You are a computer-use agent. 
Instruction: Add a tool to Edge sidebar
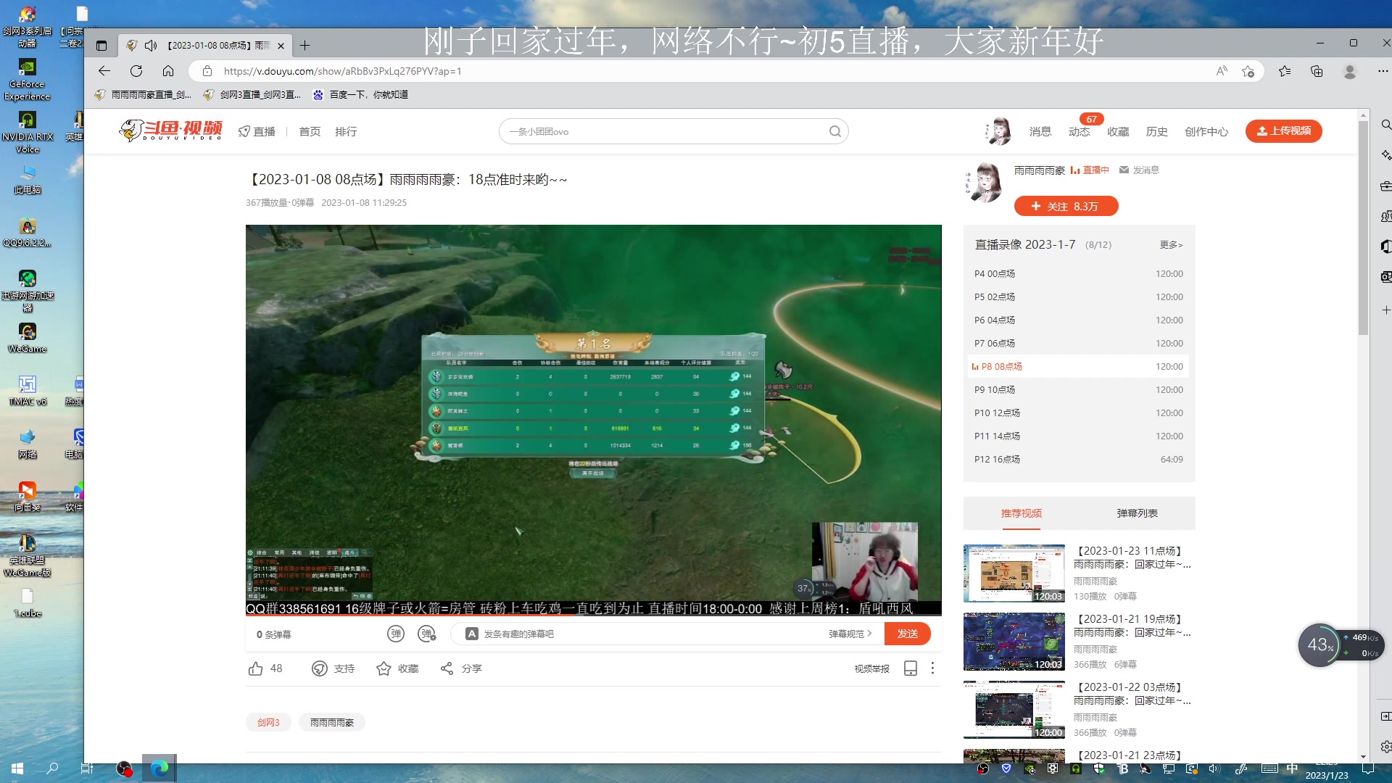pos(1385,310)
